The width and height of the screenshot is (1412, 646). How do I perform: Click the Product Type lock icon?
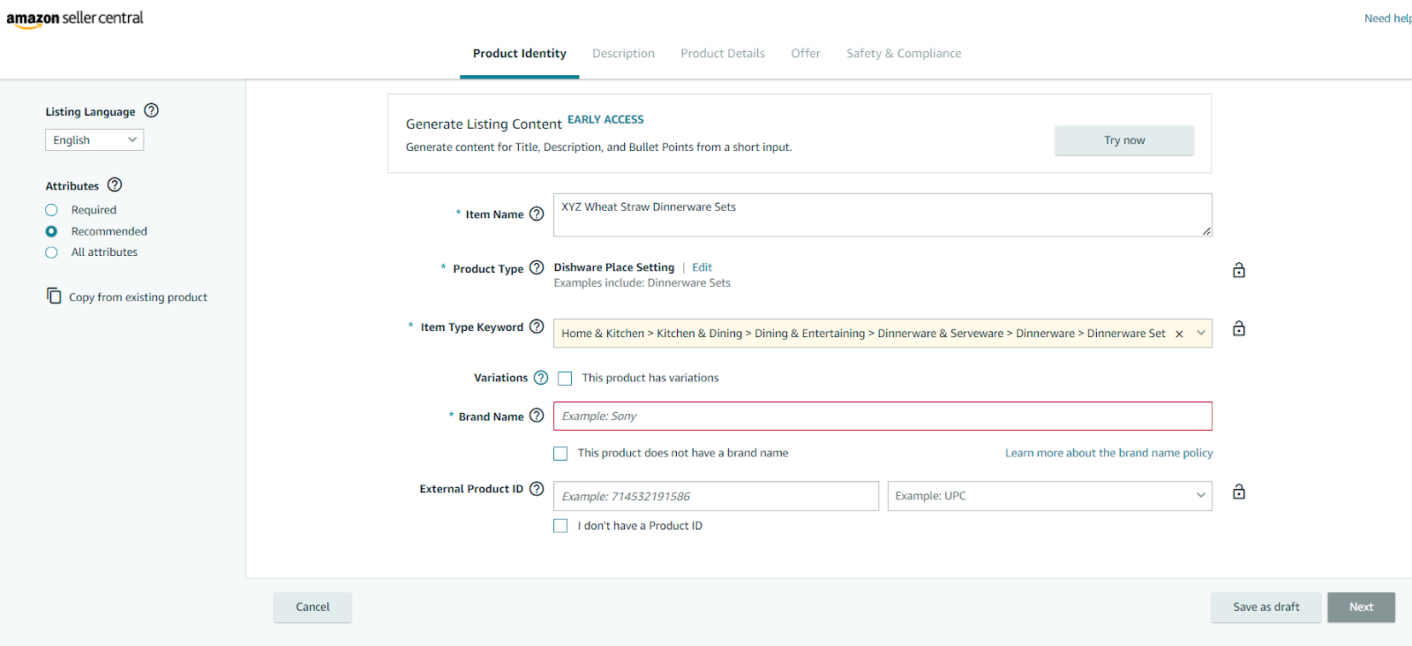click(1239, 270)
